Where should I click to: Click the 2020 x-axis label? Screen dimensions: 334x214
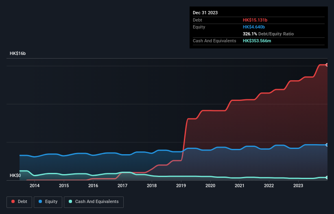210,186
